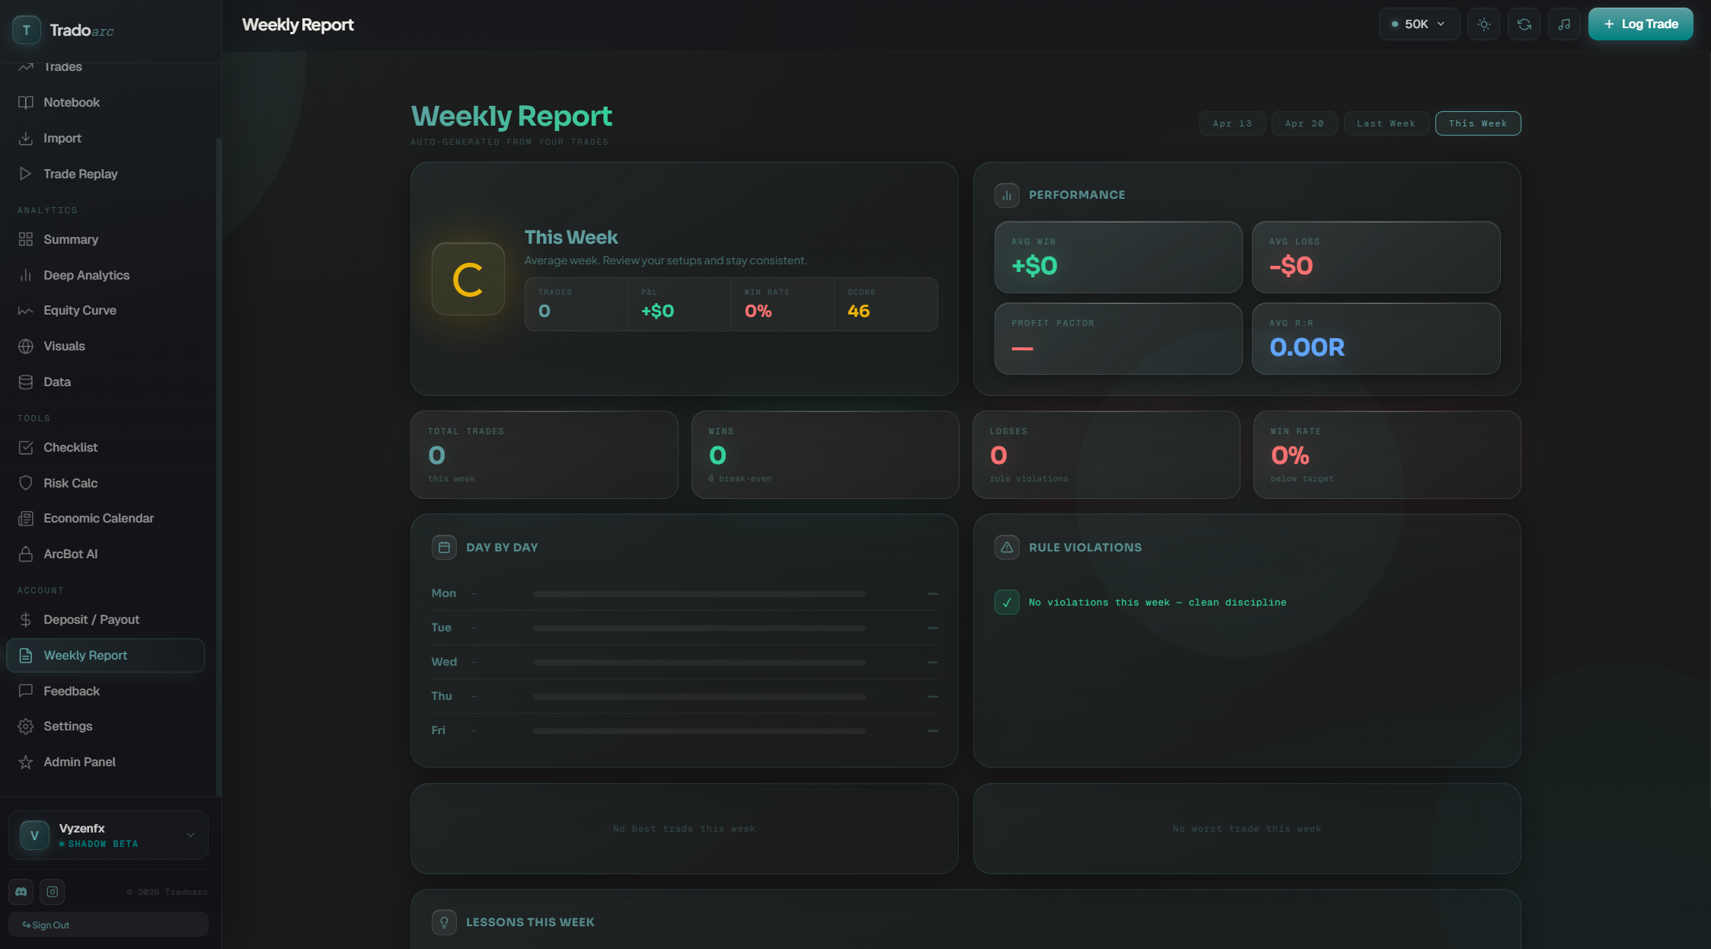Viewport: 1711px width, 949px height.
Task: Click the Monday progress bar
Action: [699, 593]
